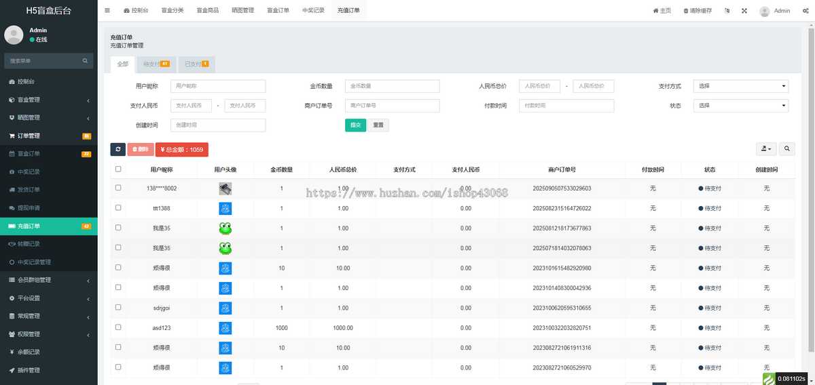Expand 平台设置 in the sidebar

coord(49,298)
